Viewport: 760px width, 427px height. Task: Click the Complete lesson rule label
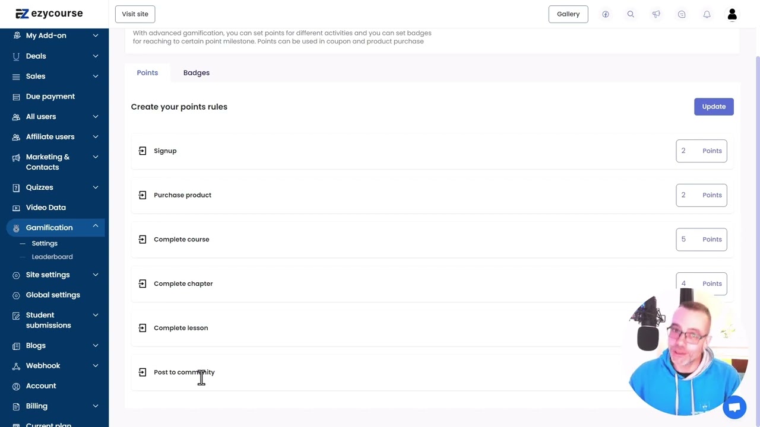coord(180,328)
